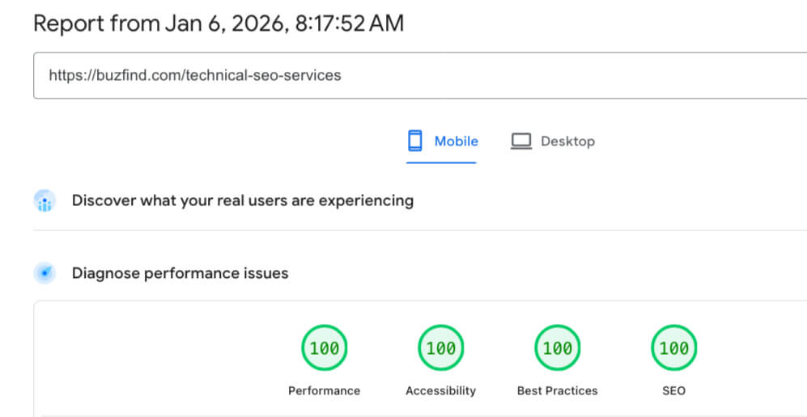This screenshot has width=807, height=417.
Task: Click the Best Practices 100 score gauge
Action: pyautogui.click(x=558, y=348)
